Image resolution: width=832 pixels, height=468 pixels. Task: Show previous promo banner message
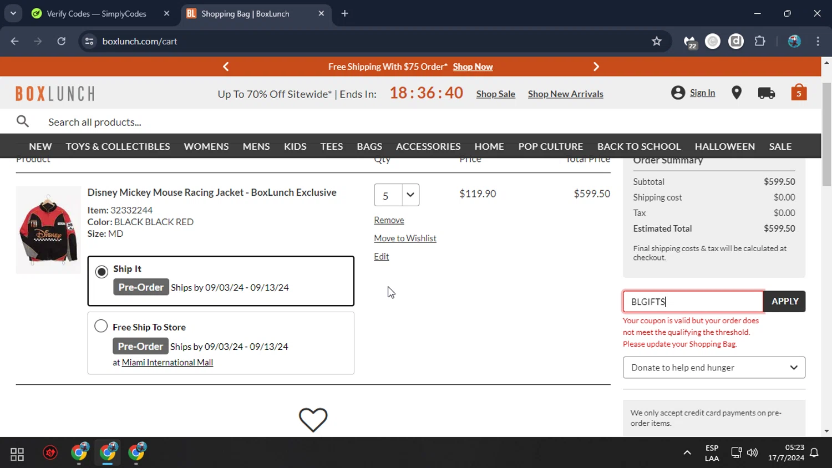226,67
